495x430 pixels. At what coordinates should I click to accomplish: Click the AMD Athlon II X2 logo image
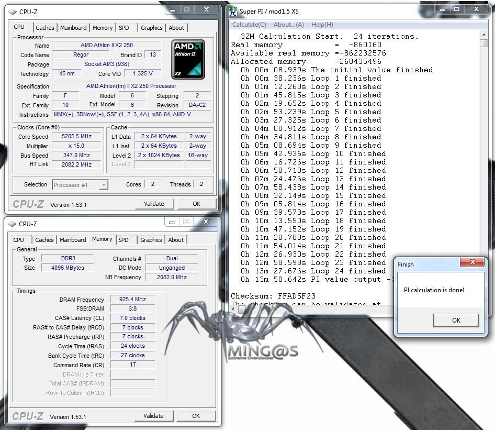(x=188, y=59)
